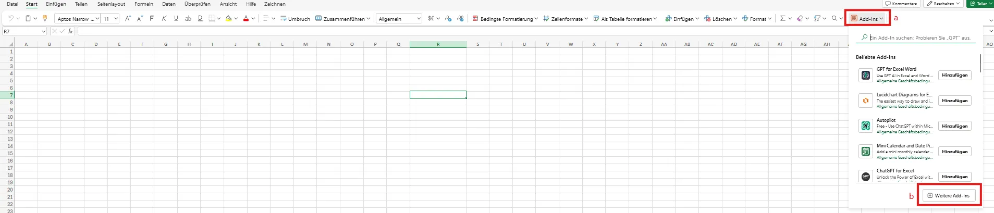
Task: Click into the formula bar
Action: [x=532, y=32]
